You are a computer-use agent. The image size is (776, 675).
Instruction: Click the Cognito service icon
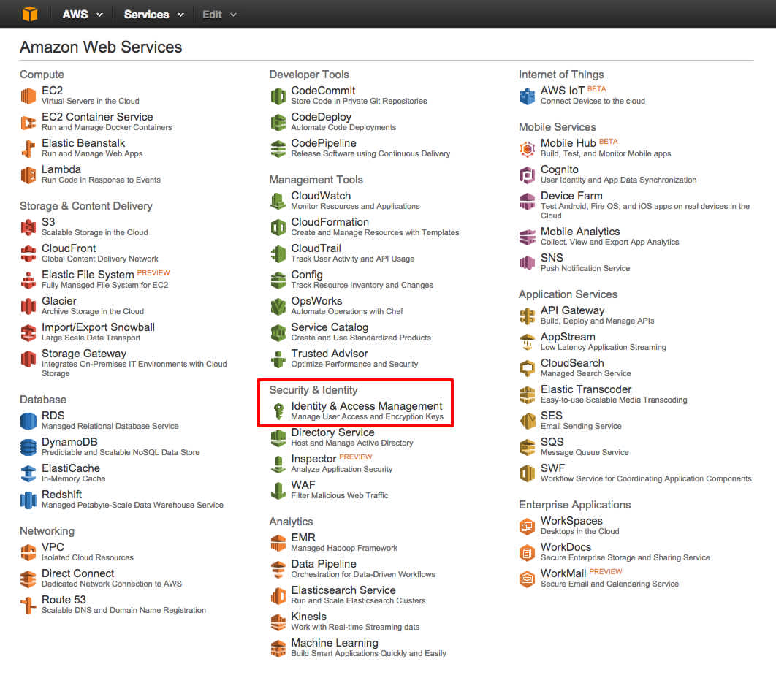coord(528,174)
